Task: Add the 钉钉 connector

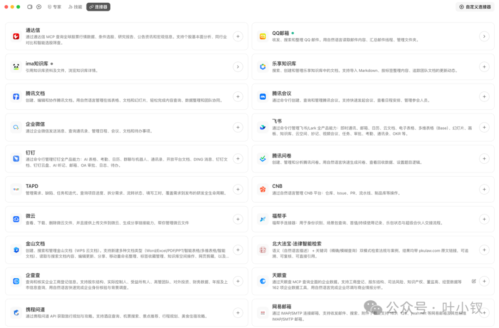Action: pos(238,159)
